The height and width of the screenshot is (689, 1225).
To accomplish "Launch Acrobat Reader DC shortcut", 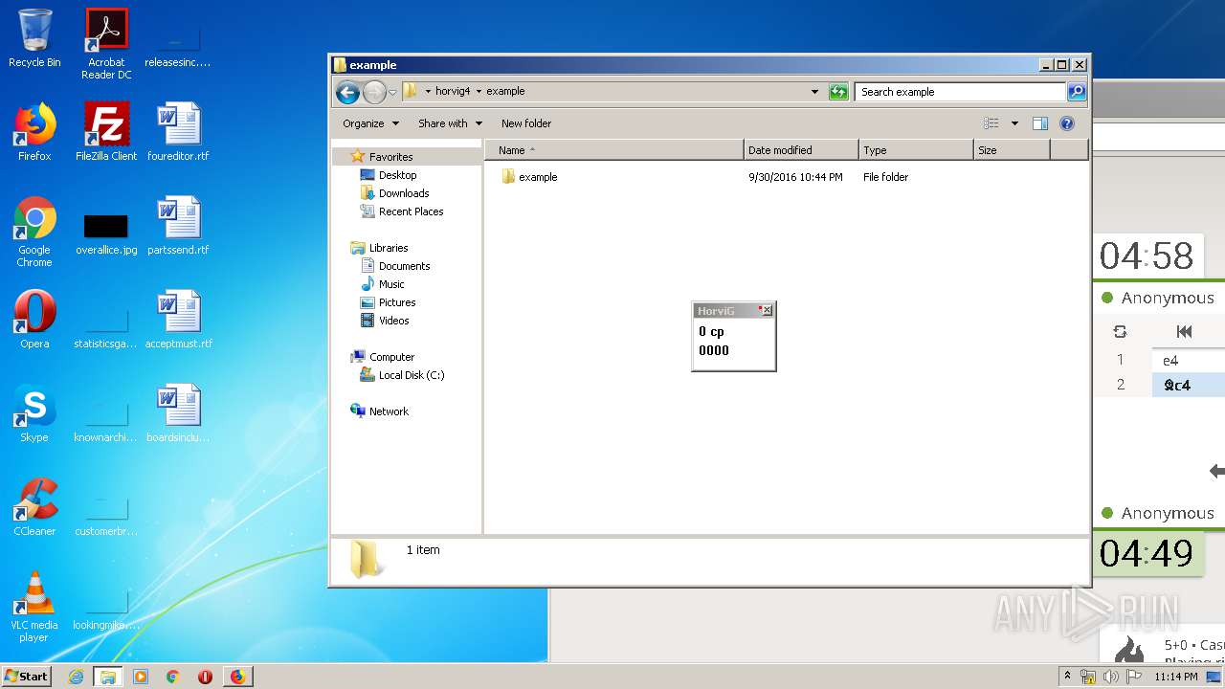I will pyautogui.click(x=106, y=44).
